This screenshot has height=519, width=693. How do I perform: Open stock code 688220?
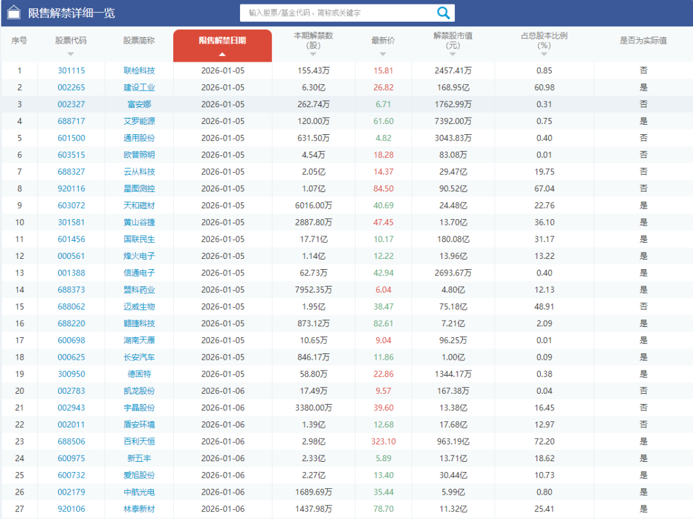tap(71, 324)
